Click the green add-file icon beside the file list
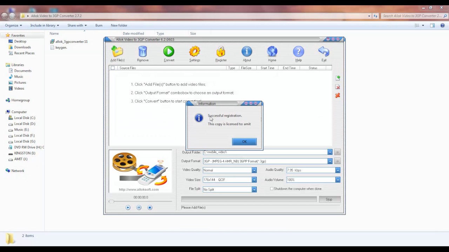 tap(337, 78)
